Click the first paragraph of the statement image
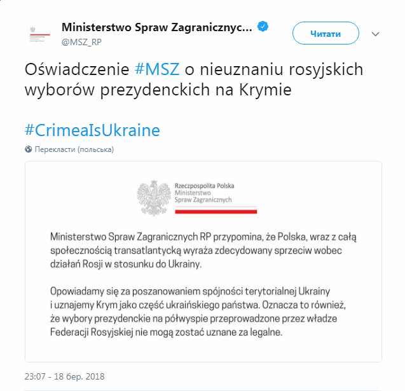The height and width of the screenshot is (391, 405). point(203,250)
